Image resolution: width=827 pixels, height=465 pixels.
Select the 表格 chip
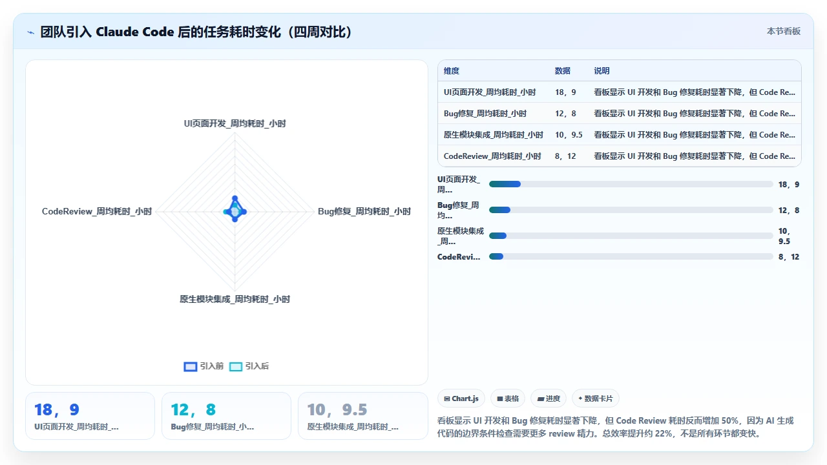click(x=508, y=398)
